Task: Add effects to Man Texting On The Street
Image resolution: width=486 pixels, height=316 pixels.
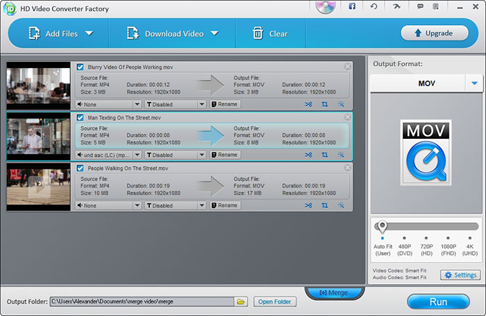Action: [x=341, y=155]
